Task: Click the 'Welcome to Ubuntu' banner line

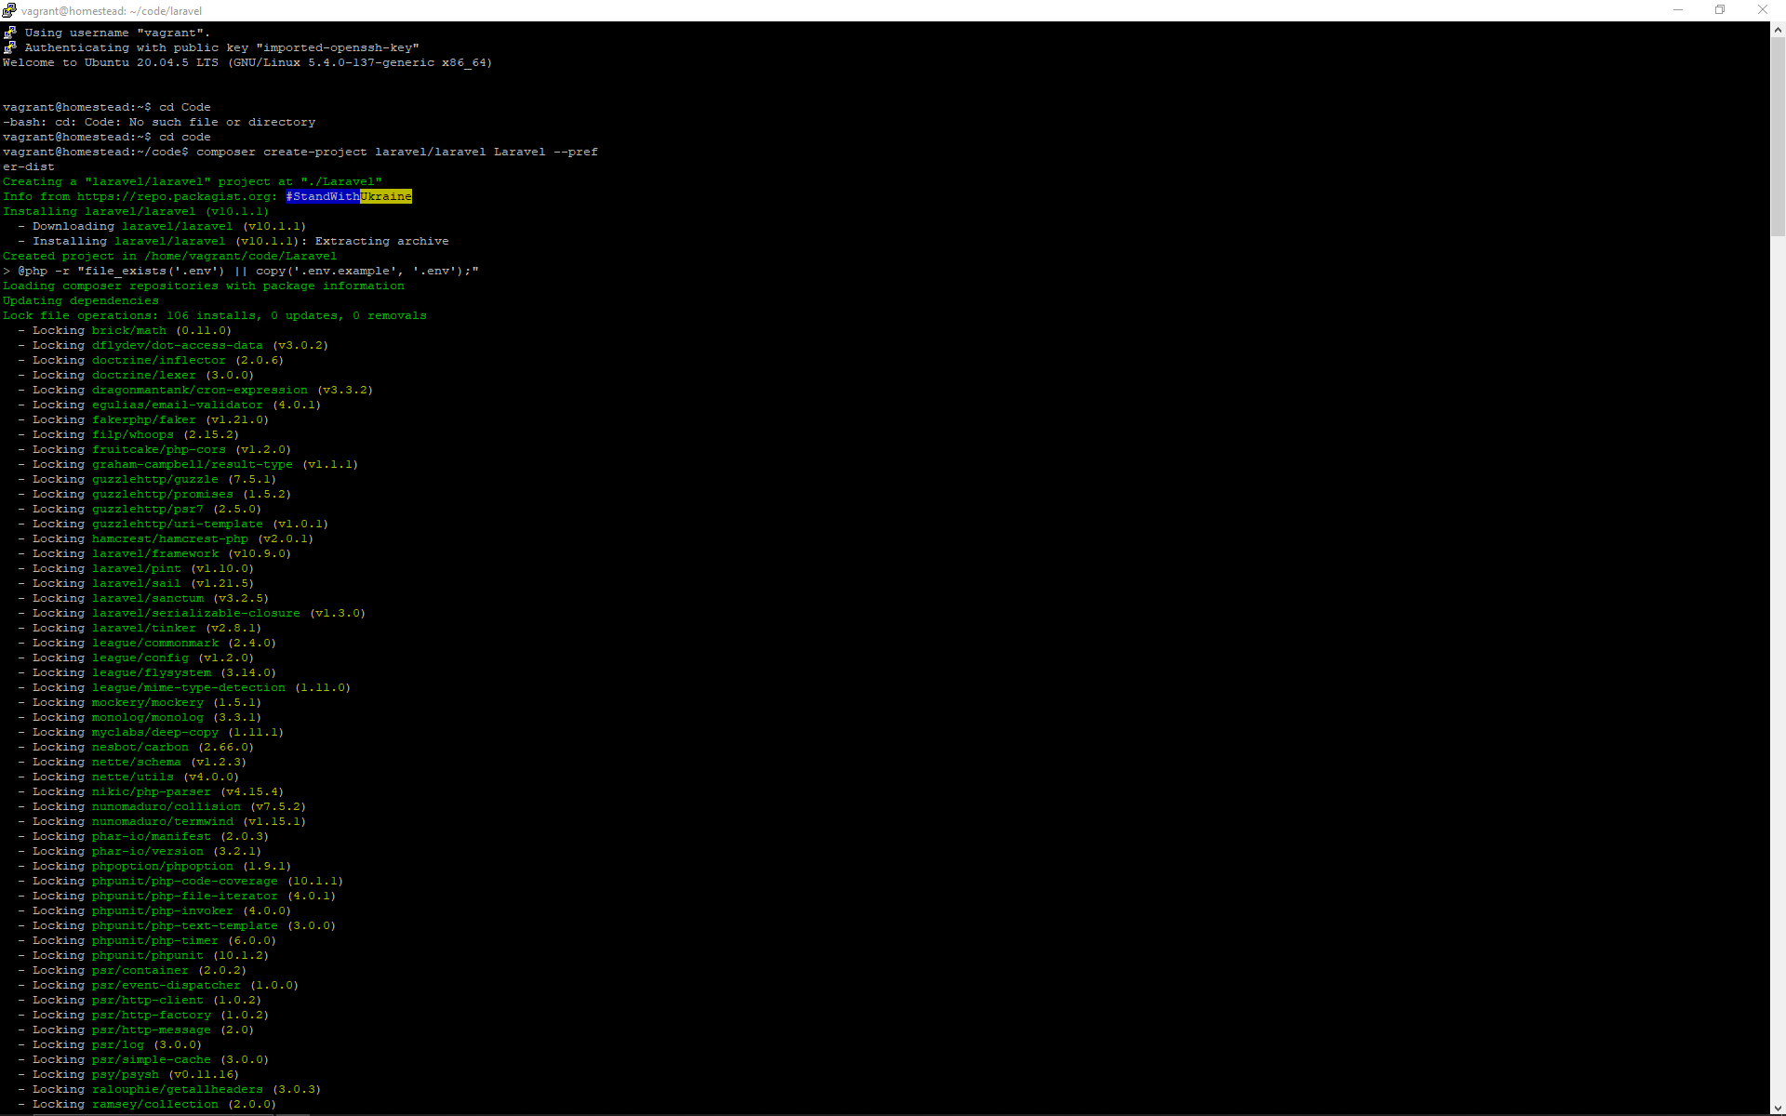Action: 247,62
